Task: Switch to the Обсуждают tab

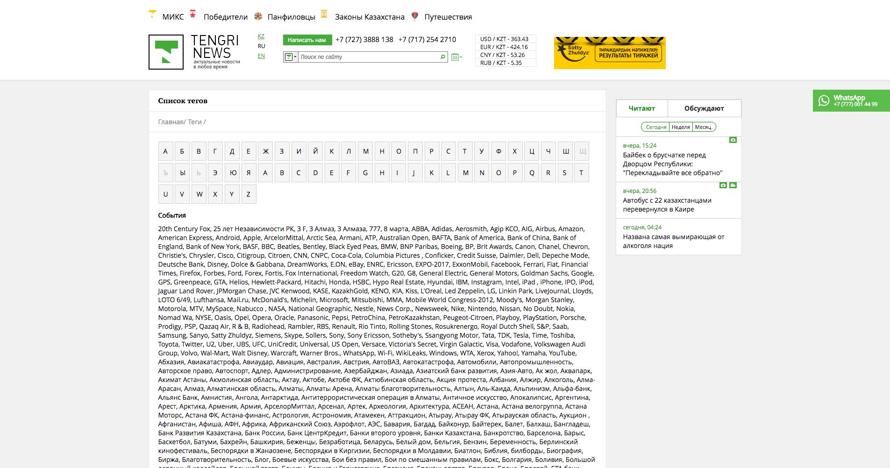Action: coord(704,108)
